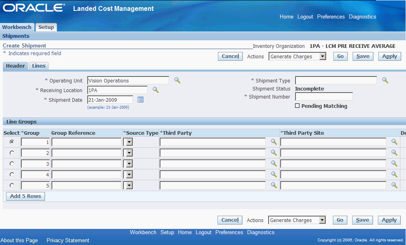Switch to the Lines subtab
The height and width of the screenshot is (245, 406).
click(x=39, y=66)
